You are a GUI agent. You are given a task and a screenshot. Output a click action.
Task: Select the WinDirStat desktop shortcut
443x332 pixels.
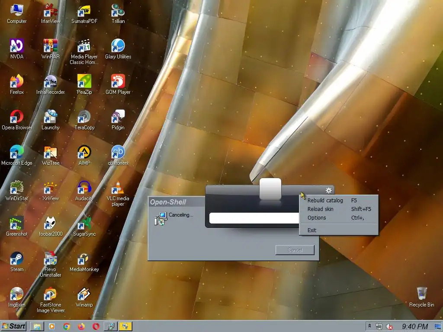pyautogui.click(x=17, y=191)
